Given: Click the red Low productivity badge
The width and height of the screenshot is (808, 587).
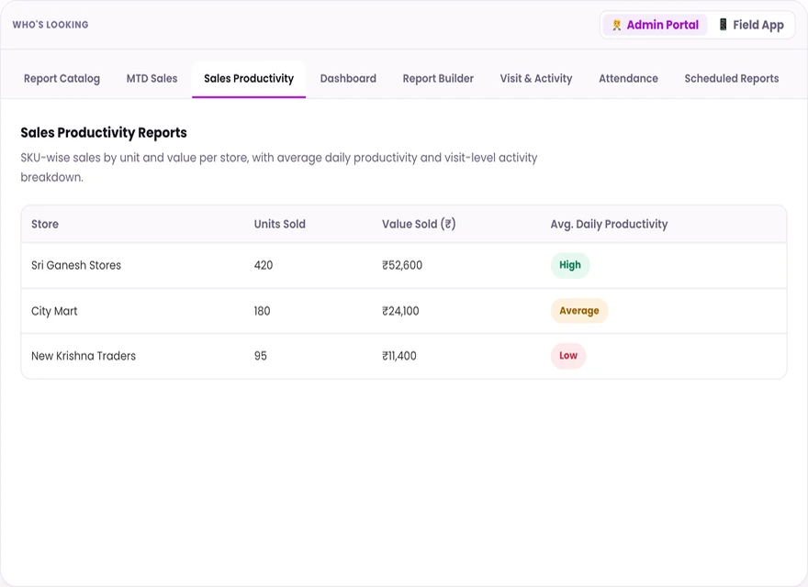Looking at the screenshot, I should click(x=567, y=356).
